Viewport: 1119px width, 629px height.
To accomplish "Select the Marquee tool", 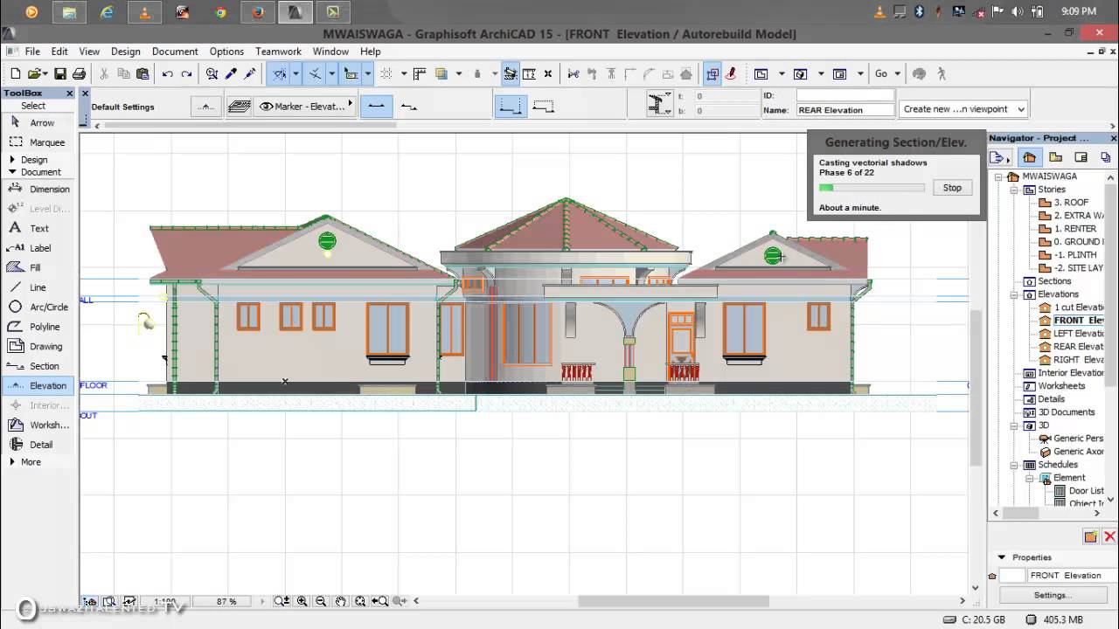I will pyautogui.click(x=46, y=142).
